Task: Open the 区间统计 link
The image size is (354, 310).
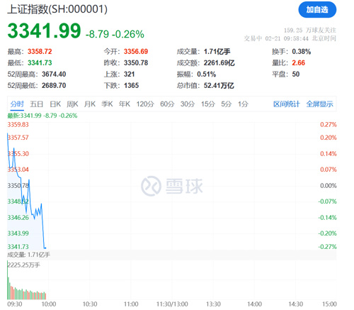Action: tap(287, 104)
